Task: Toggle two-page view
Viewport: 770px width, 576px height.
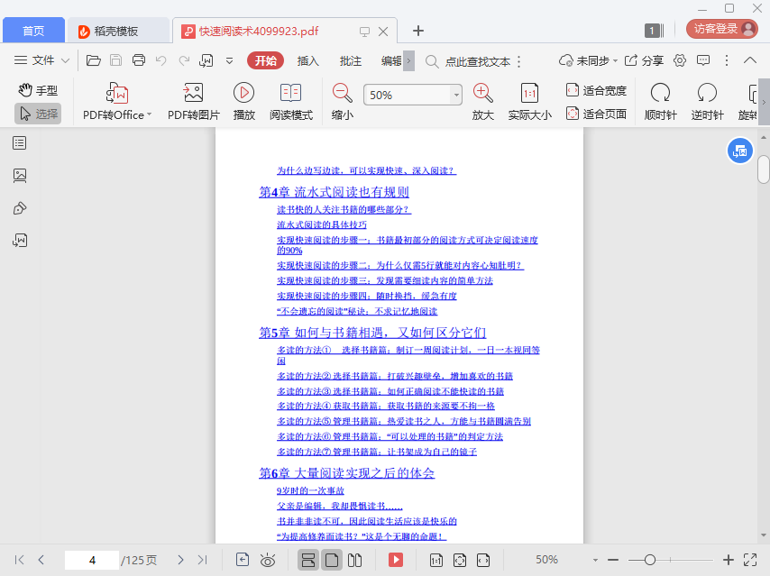Action: tap(354, 560)
